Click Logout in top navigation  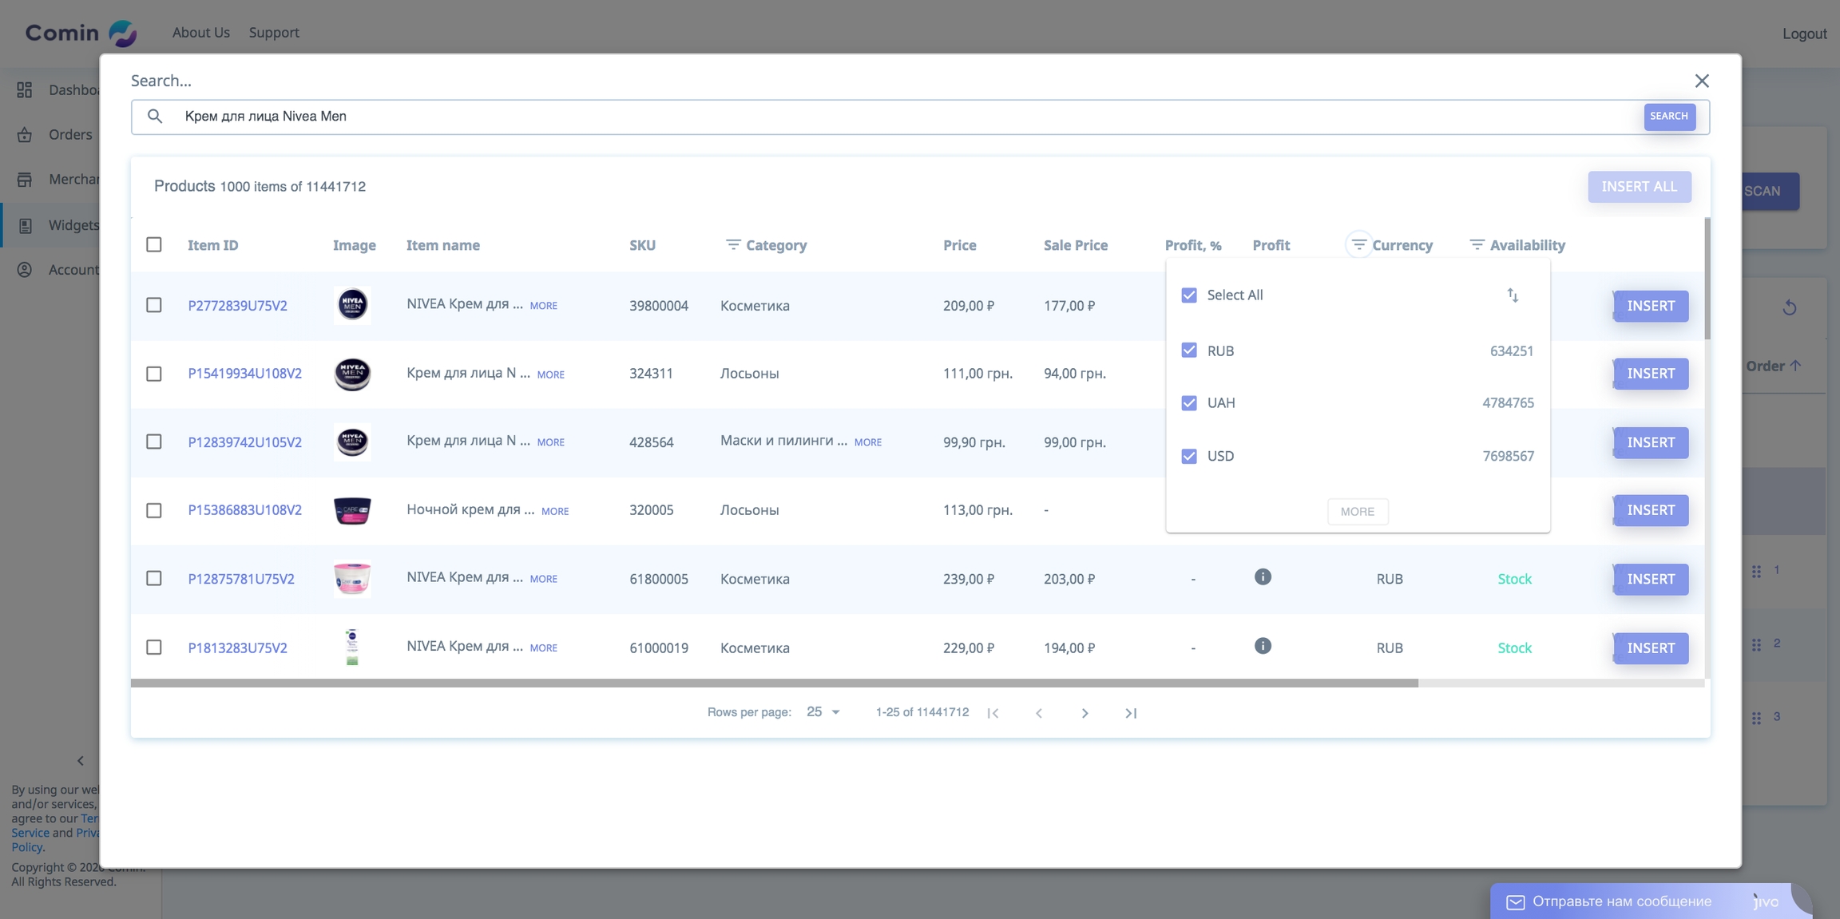(1804, 34)
